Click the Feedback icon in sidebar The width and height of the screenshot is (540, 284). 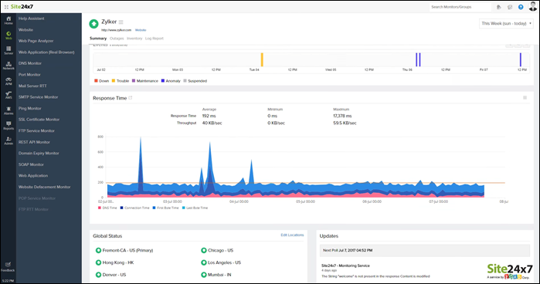[8, 266]
